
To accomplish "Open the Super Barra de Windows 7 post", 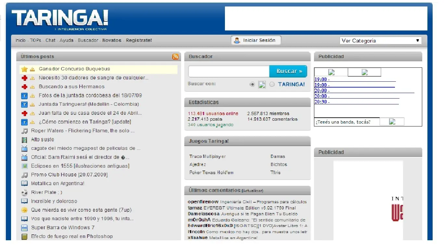I will tap(63, 228).
